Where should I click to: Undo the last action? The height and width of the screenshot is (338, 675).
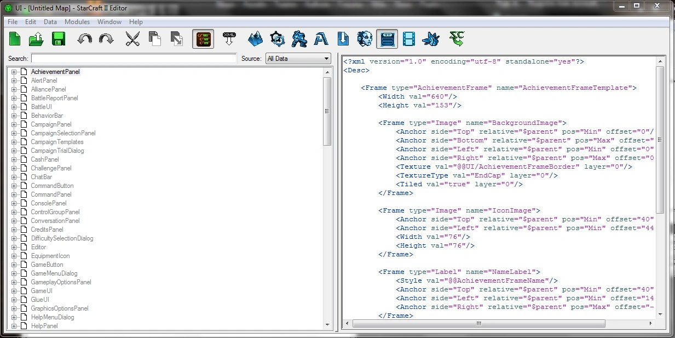coord(85,39)
